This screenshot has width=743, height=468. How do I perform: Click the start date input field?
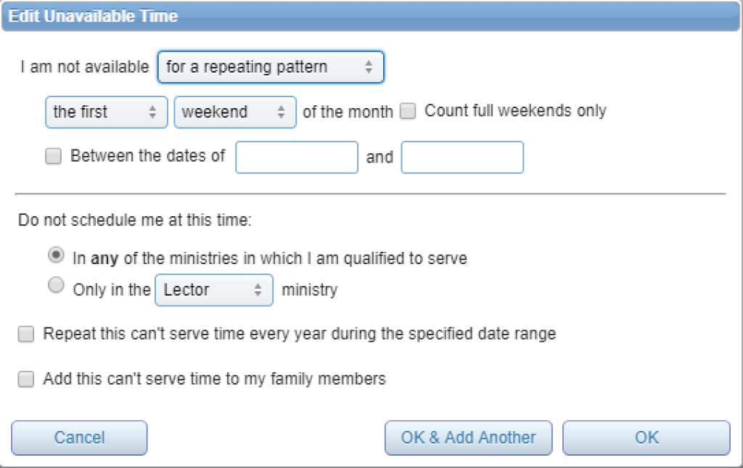297,157
